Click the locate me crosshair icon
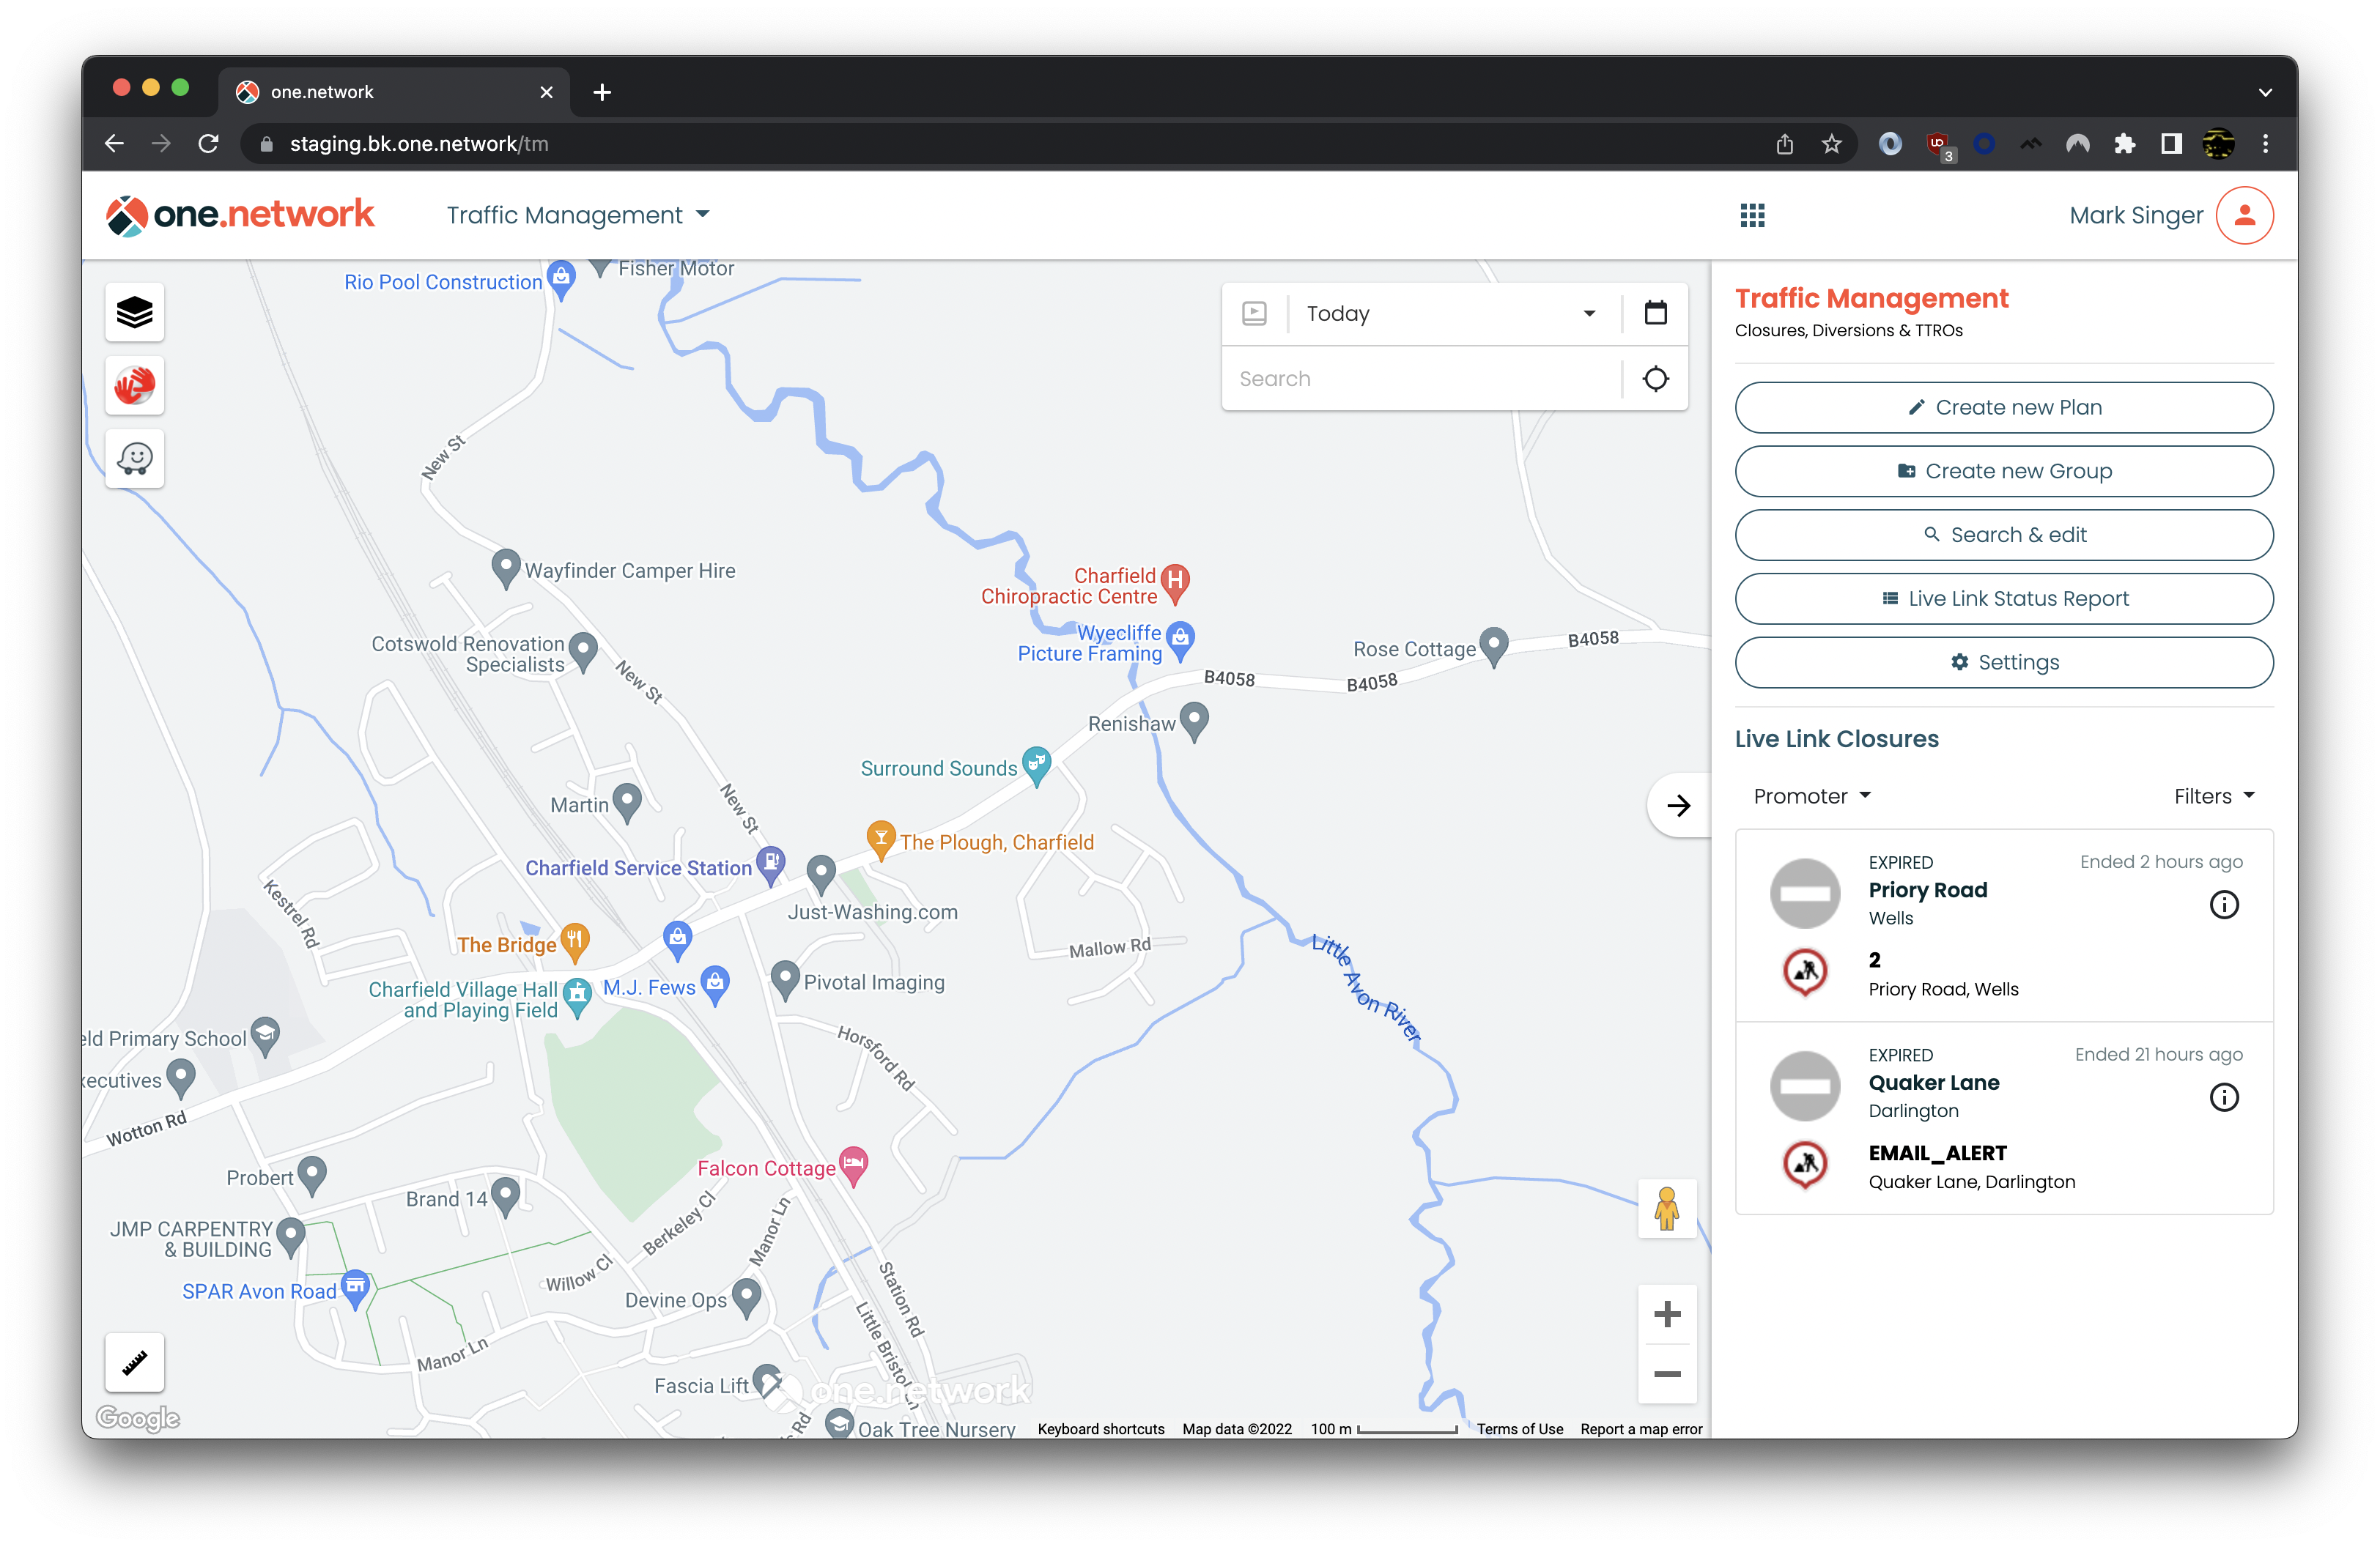 tap(1656, 379)
